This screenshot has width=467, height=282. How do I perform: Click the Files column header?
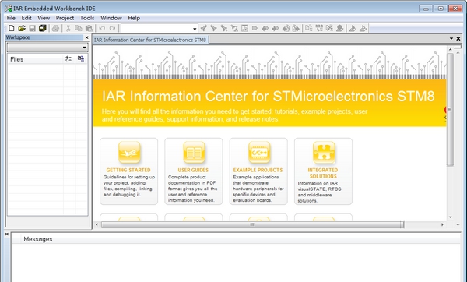[35, 59]
